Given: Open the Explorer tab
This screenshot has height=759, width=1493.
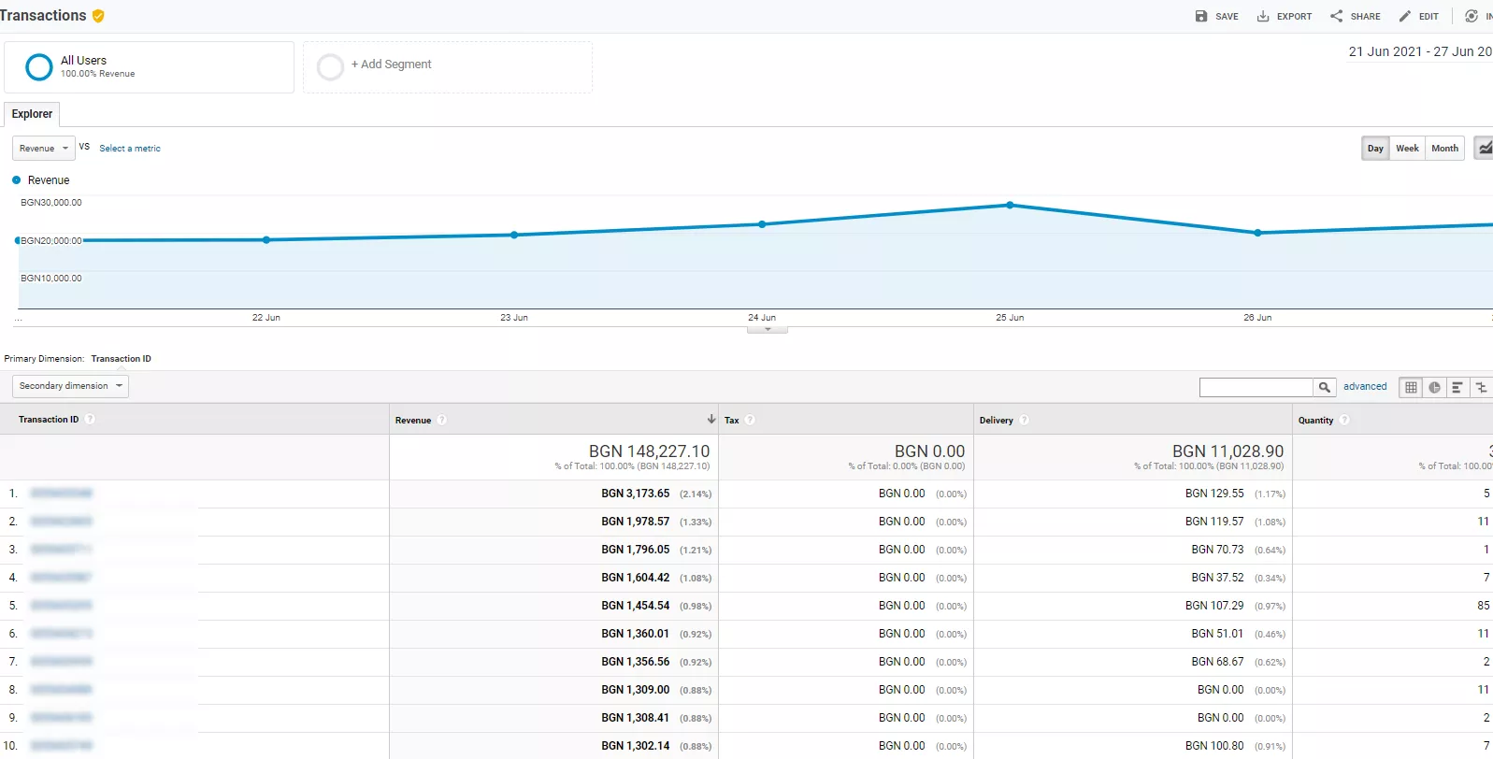Looking at the screenshot, I should pos(32,114).
